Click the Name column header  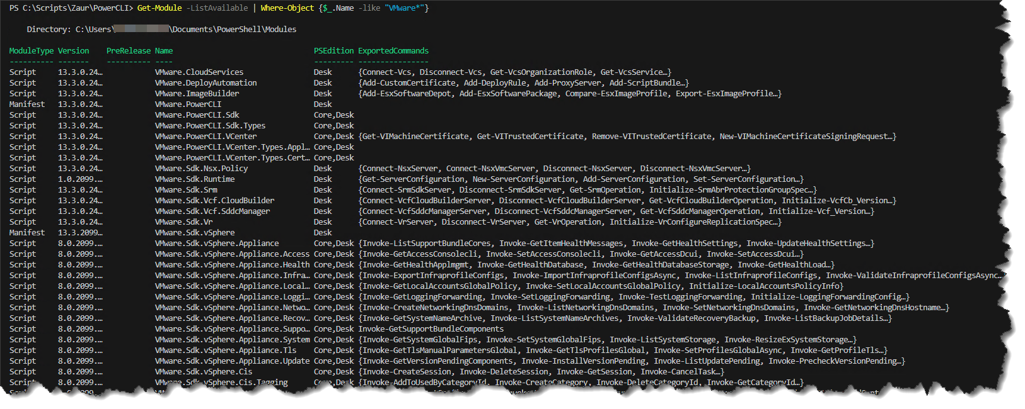pos(164,51)
